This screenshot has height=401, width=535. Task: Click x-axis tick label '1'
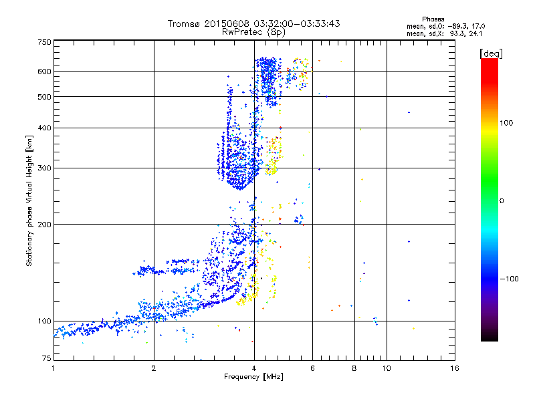tap(53, 368)
